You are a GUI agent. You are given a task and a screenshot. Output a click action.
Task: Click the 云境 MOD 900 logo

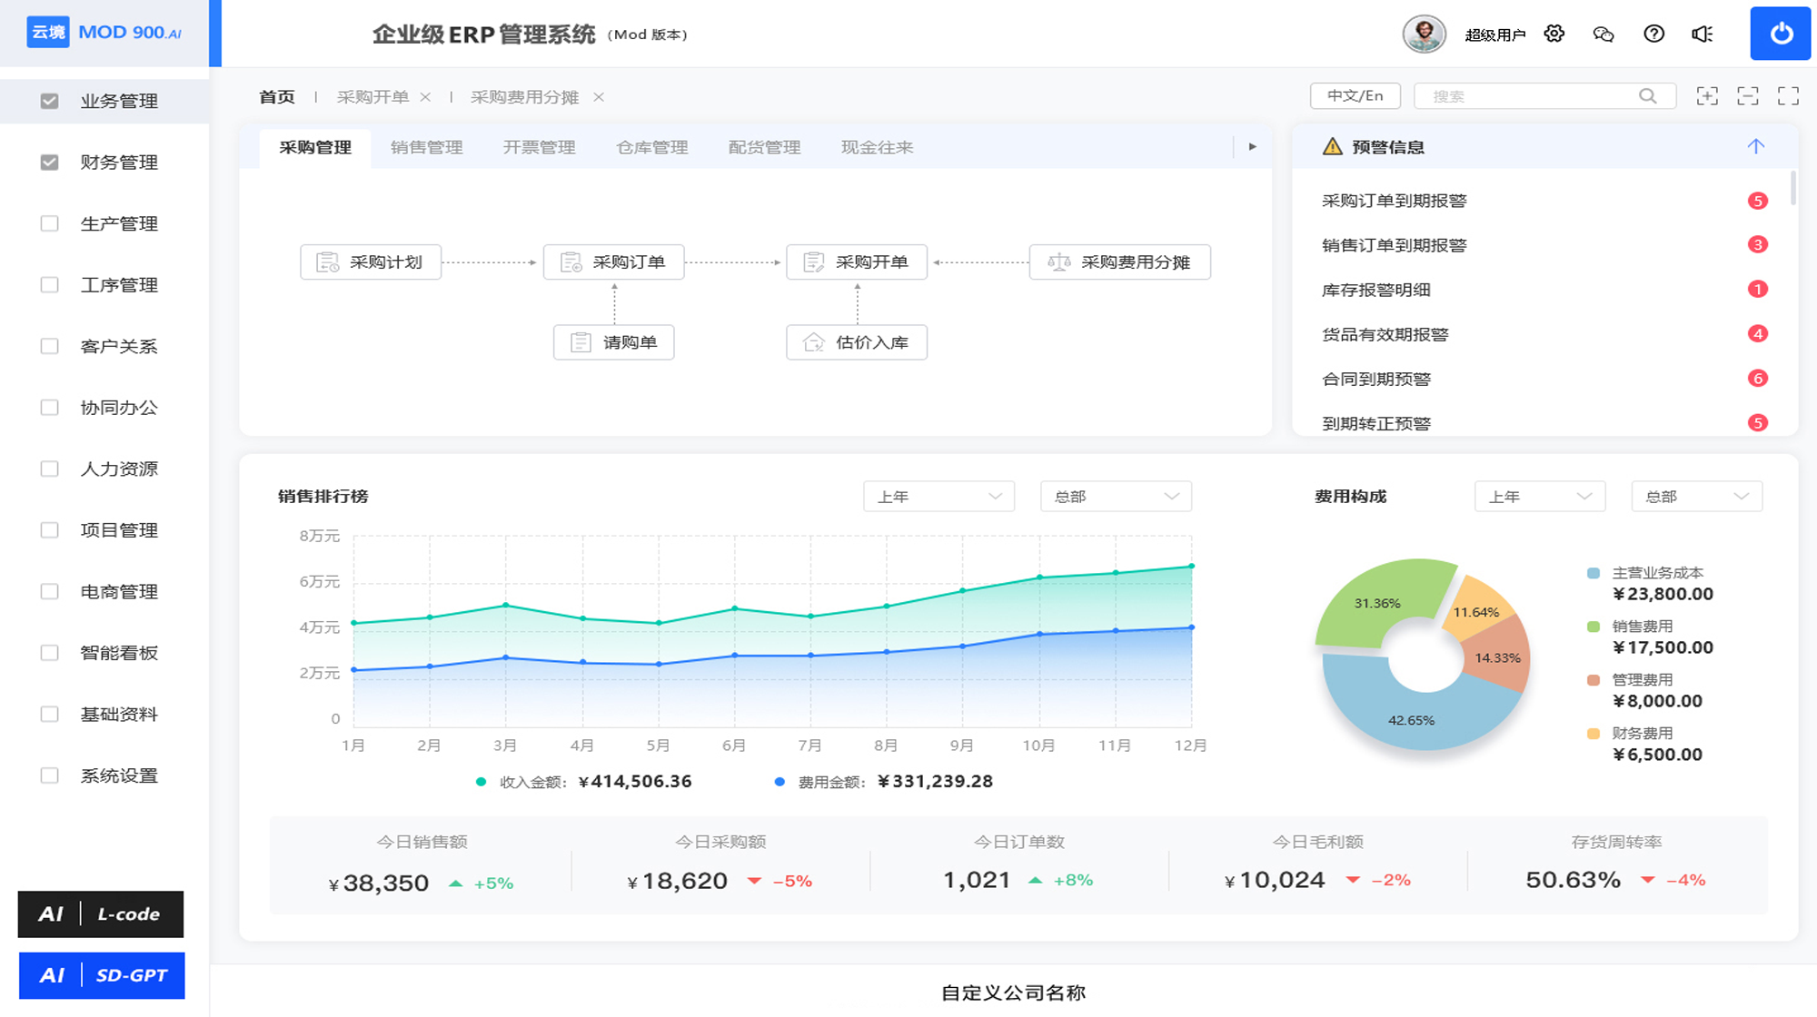point(104,33)
